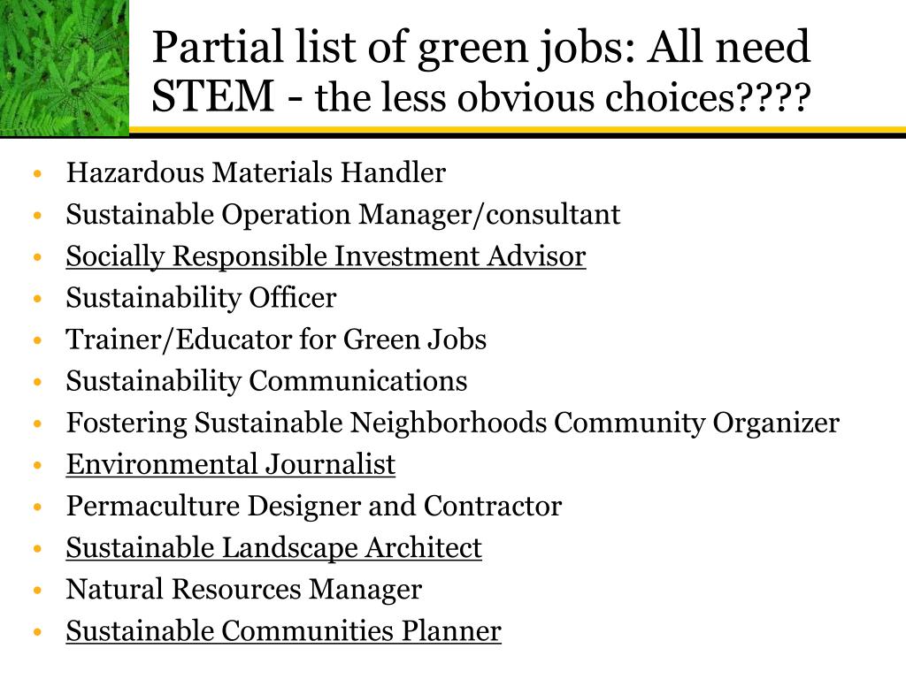Select the Sustainability Communications line
The width and height of the screenshot is (906, 679).
(266, 380)
